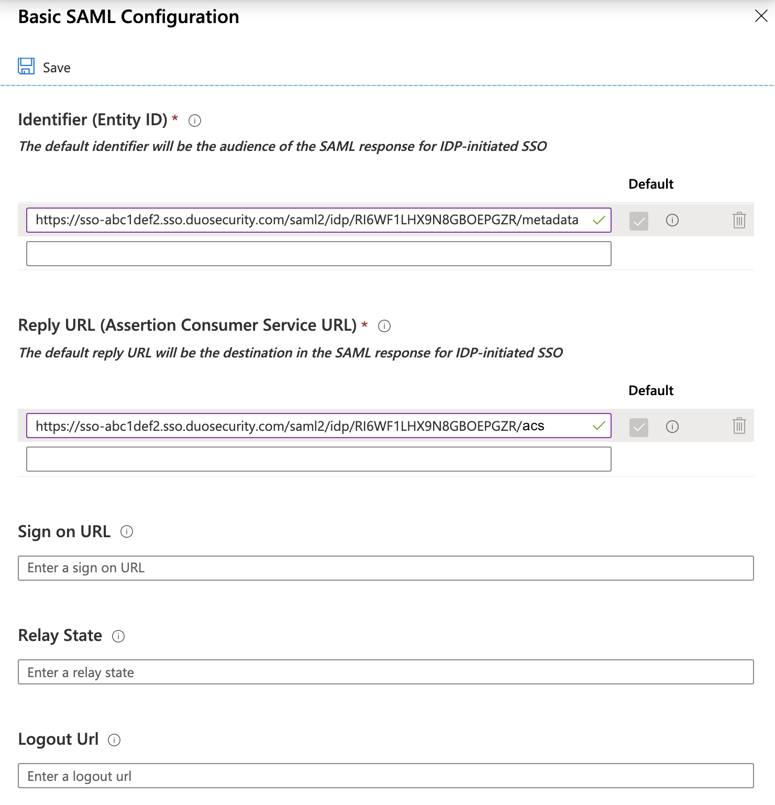Close the Basic SAML Configuration panel
This screenshot has width=775, height=805.
pyautogui.click(x=762, y=16)
